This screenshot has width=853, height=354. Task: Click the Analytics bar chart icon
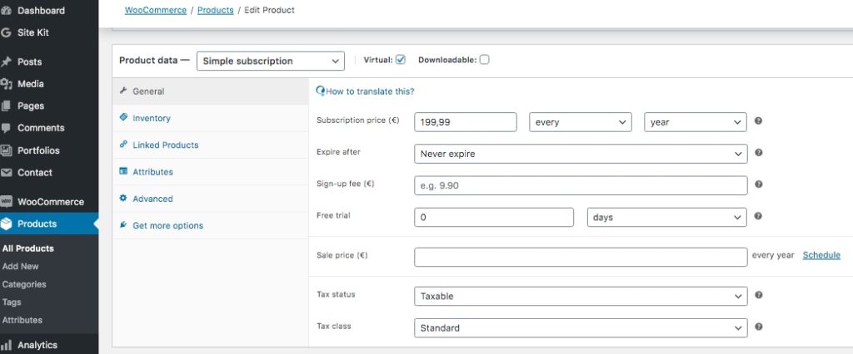(x=6, y=345)
